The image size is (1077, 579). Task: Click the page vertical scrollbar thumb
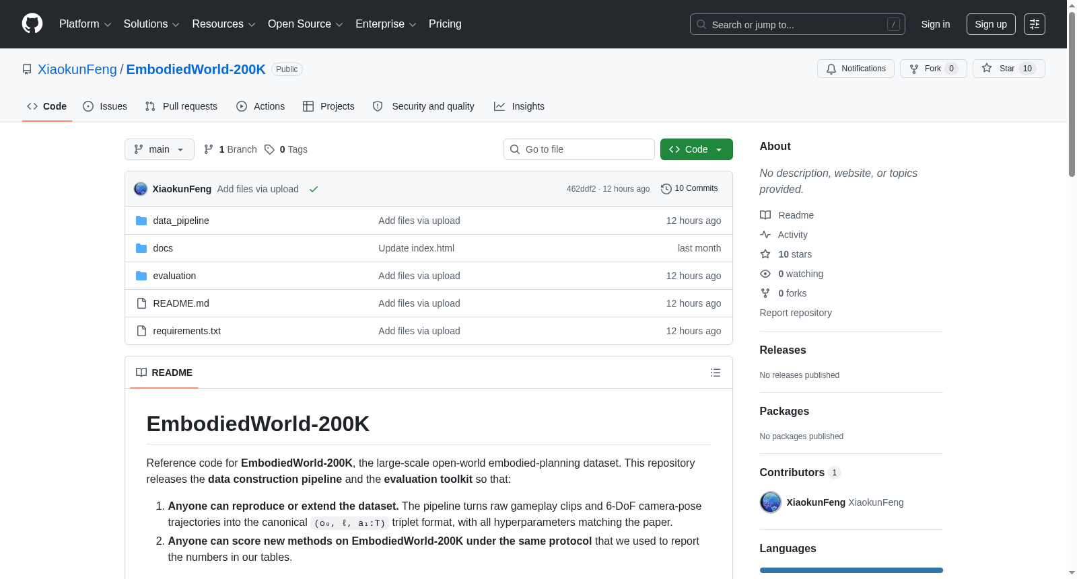coord(1072,94)
